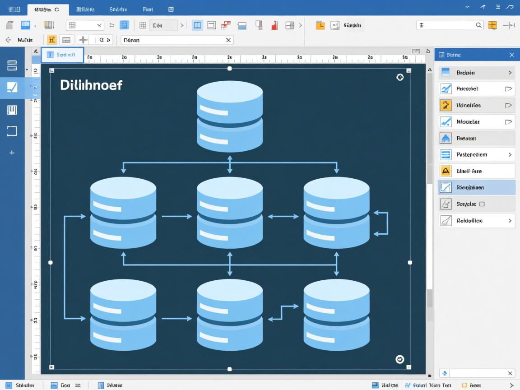Select the checkmark page icon in left sidebar
The image size is (520, 390).
[x=12, y=88]
